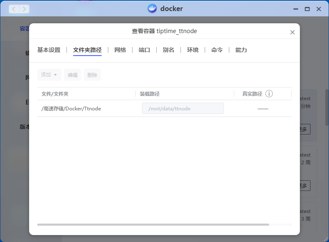Close the docker application window
Viewport: 329px width, 242px height.
319,9
